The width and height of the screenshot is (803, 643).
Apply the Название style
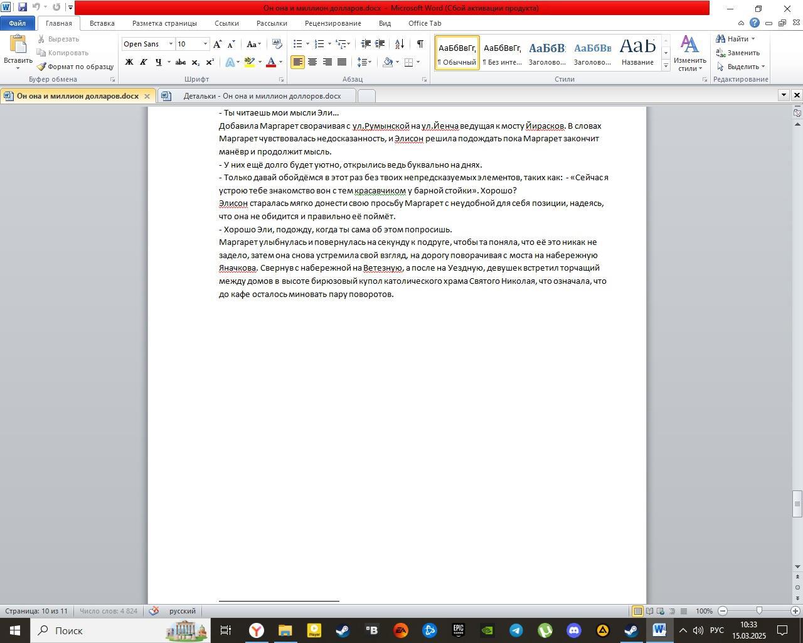tap(637, 53)
